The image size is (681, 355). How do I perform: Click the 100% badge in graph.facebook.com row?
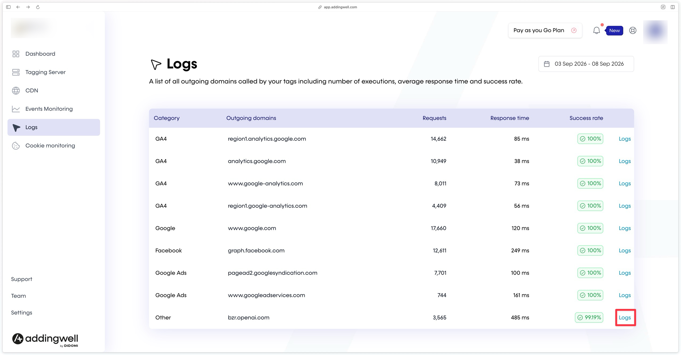[590, 250]
